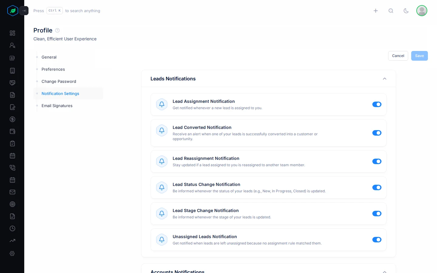Click the plus quick-create icon in header
This screenshot has height=273, width=437.
pyautogui.click(x=376, y=11)
